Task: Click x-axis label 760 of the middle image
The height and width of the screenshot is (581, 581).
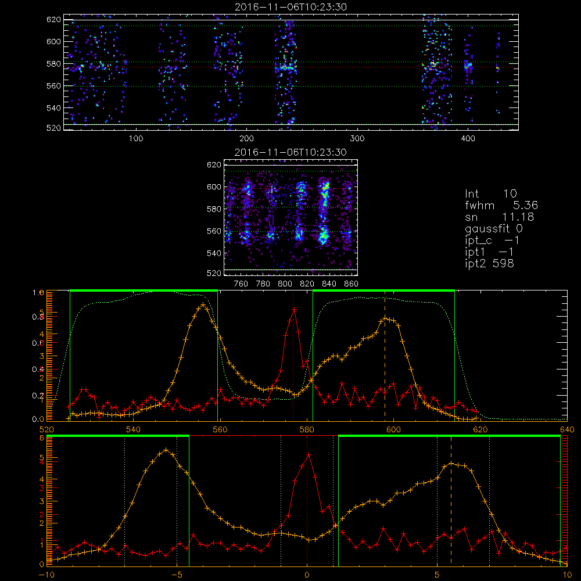Action: click(x=241, y=284)
